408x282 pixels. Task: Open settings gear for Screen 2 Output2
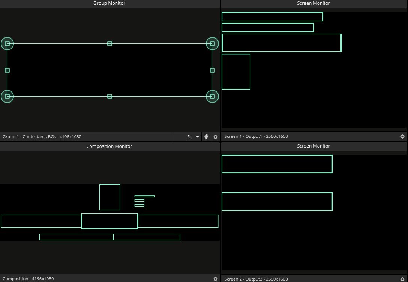[402, 279]
